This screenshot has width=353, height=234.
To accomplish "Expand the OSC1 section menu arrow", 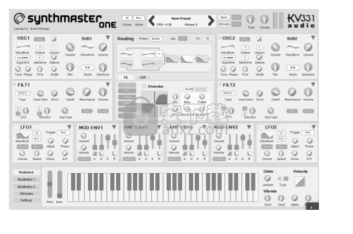I will (x=108, y=38).
